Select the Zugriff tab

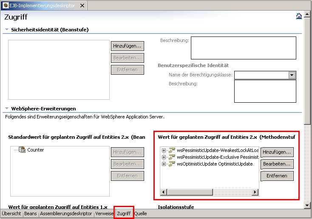pyautogui.click(x=124, y=213)
